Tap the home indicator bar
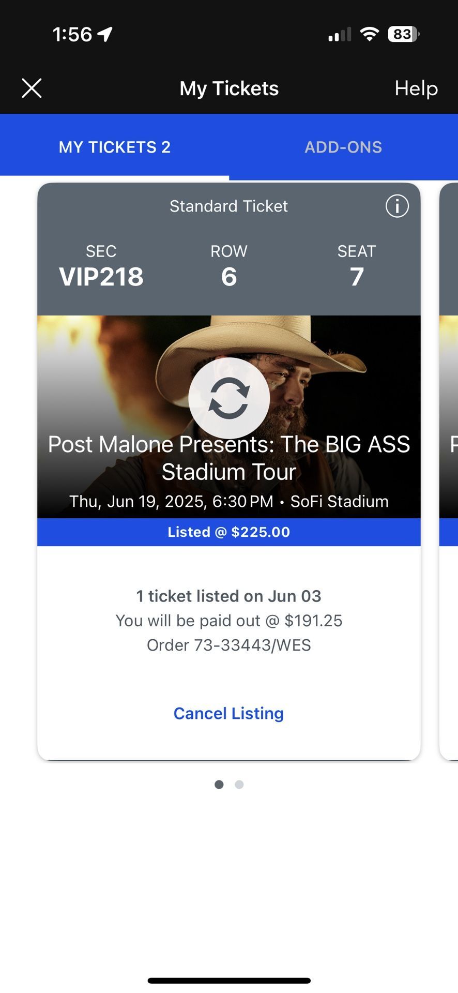This screenshot has height=993, width=458. point(228,981)
